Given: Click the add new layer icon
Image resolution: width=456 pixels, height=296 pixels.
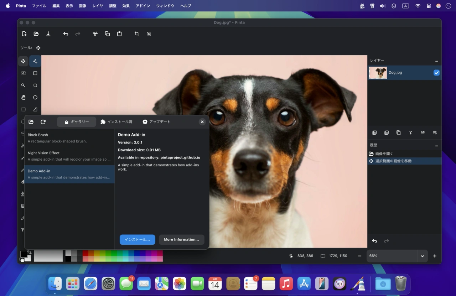Looking at the screenshot, I should click(374, 133).
